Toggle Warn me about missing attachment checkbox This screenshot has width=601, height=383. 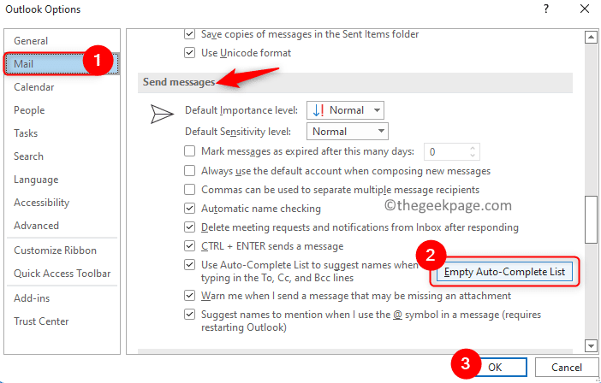[x=189, y=296]
